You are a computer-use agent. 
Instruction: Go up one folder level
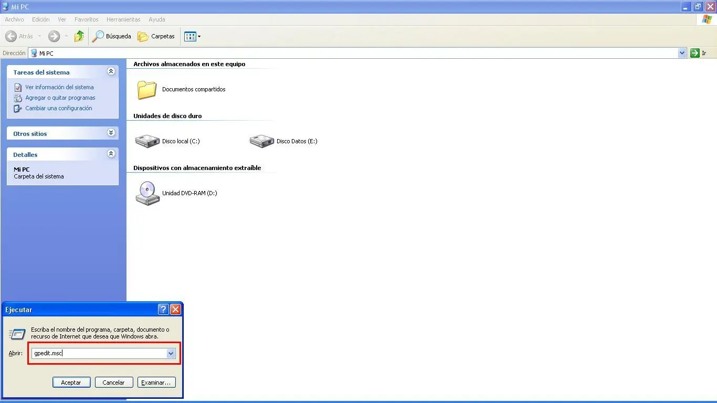79,36
